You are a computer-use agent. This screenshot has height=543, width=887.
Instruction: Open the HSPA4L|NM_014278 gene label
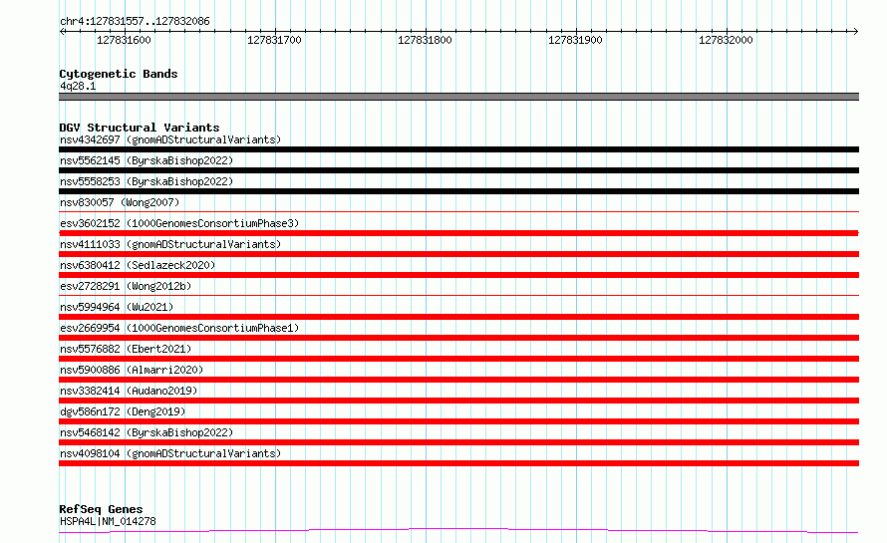point(108,521)
